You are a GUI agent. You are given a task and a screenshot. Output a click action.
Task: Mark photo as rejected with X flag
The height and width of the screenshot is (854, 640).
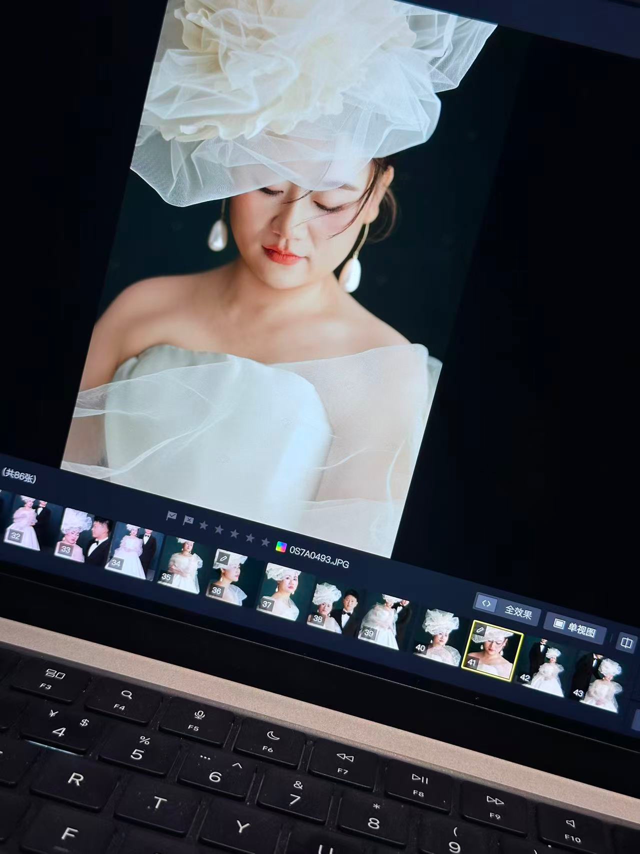tap(188, 520)
